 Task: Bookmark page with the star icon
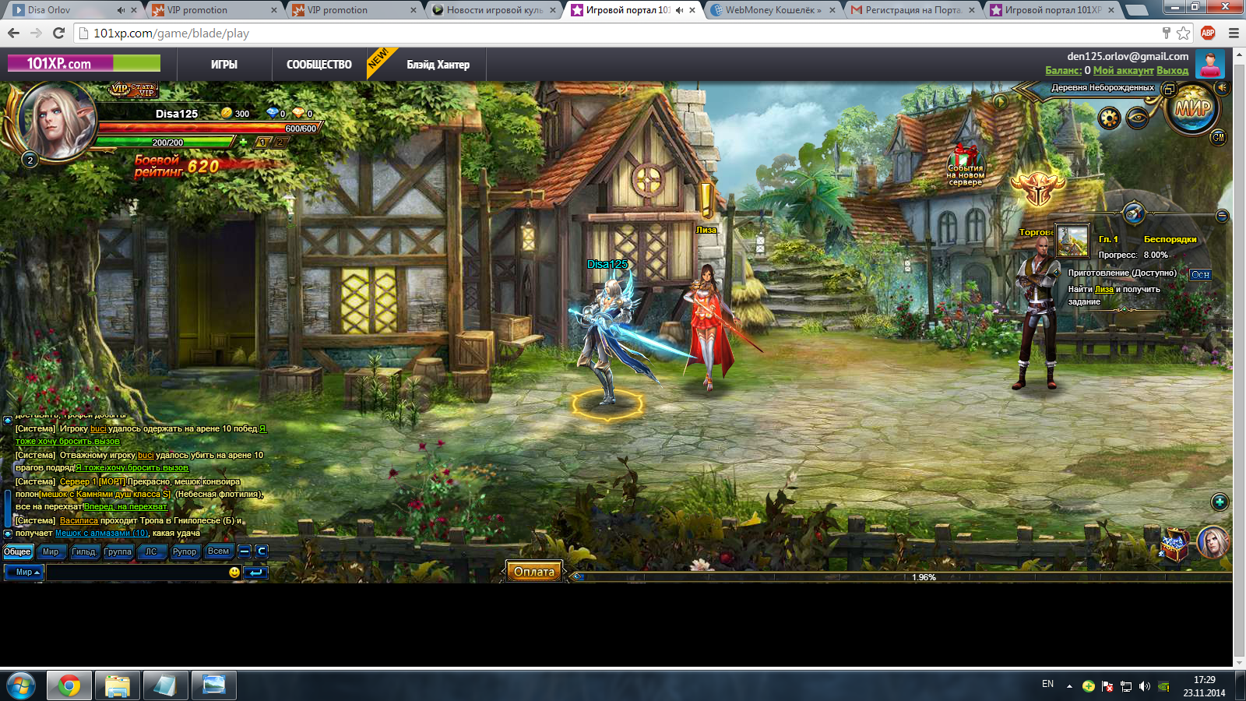[x=1184, y=33]
